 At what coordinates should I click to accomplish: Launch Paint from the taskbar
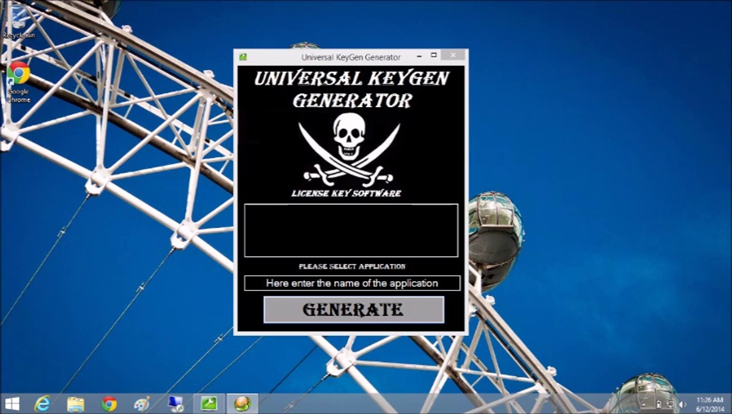[142, 404]
